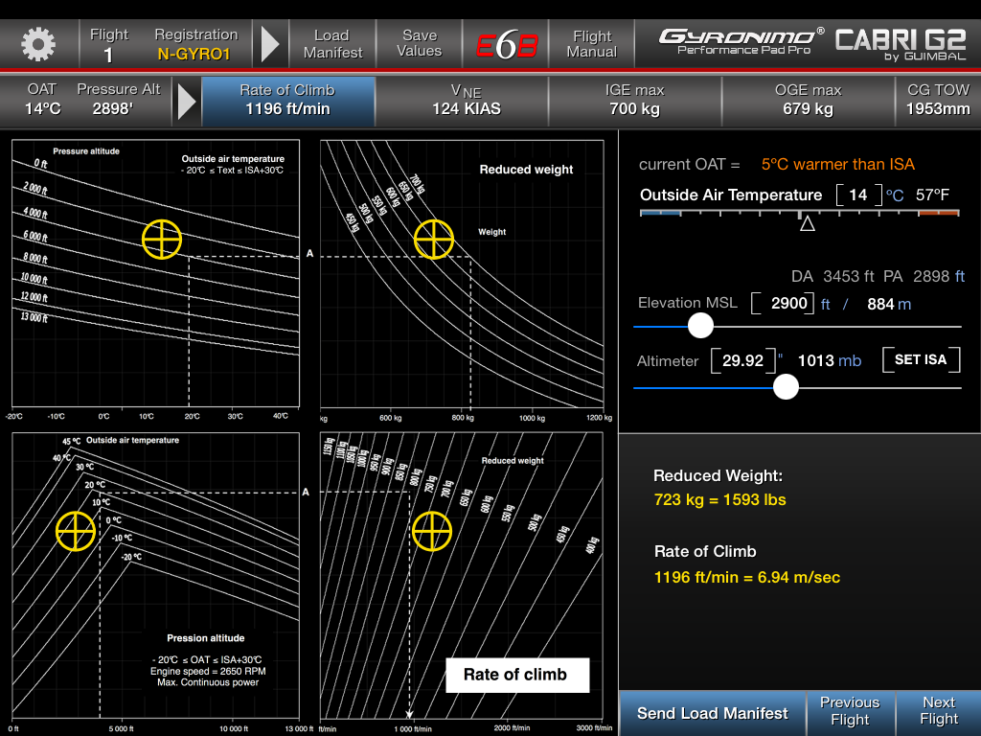
Task: Tap the play arrow beside Registration
Action: [x=269, y=44]
